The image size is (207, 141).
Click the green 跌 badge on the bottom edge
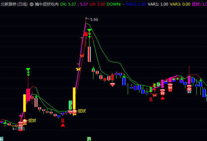click(x=89, y=139)
